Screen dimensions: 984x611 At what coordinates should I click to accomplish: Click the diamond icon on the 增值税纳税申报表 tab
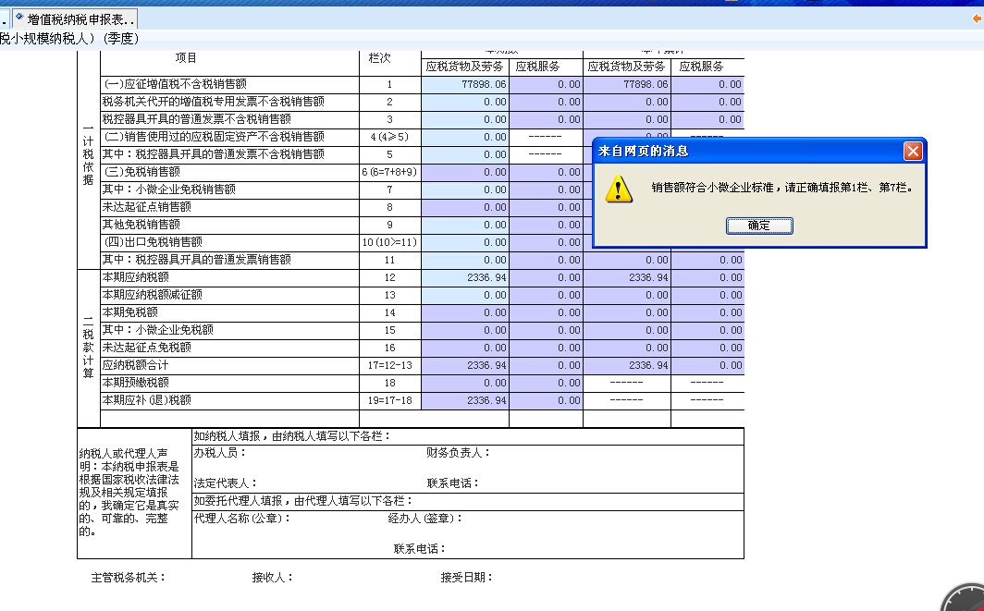(x=19, y=17)
